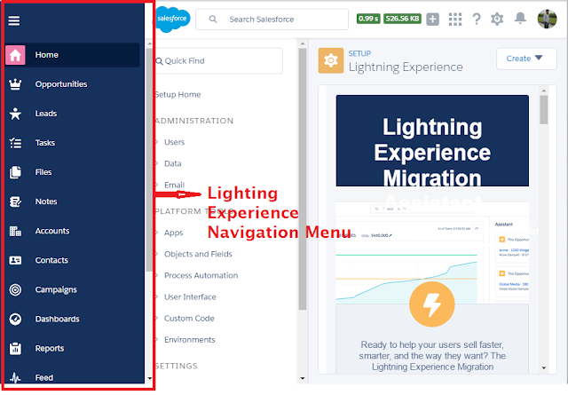Image resolution: width=568 pixels, height=395 pixels.
Task: Select Tasks label in navigation menu
Action: pyautogui.click(x=45, y=143)
